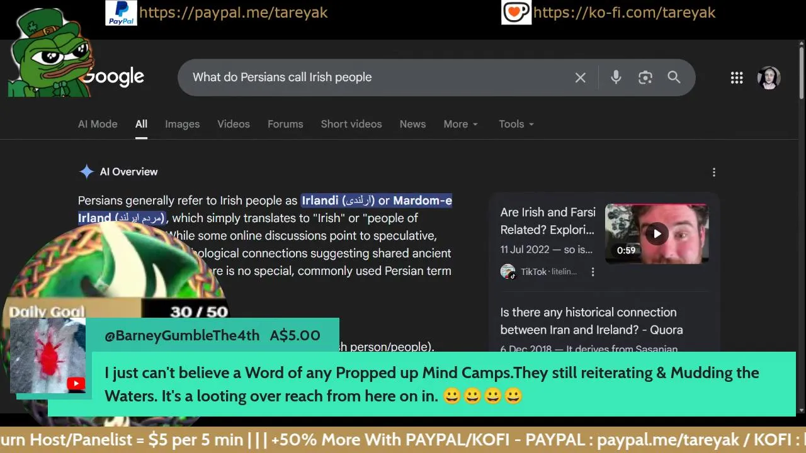Click the 'Mardom-e' highlighted text
This screenshot has height=453, width=806.
[423, 200]
